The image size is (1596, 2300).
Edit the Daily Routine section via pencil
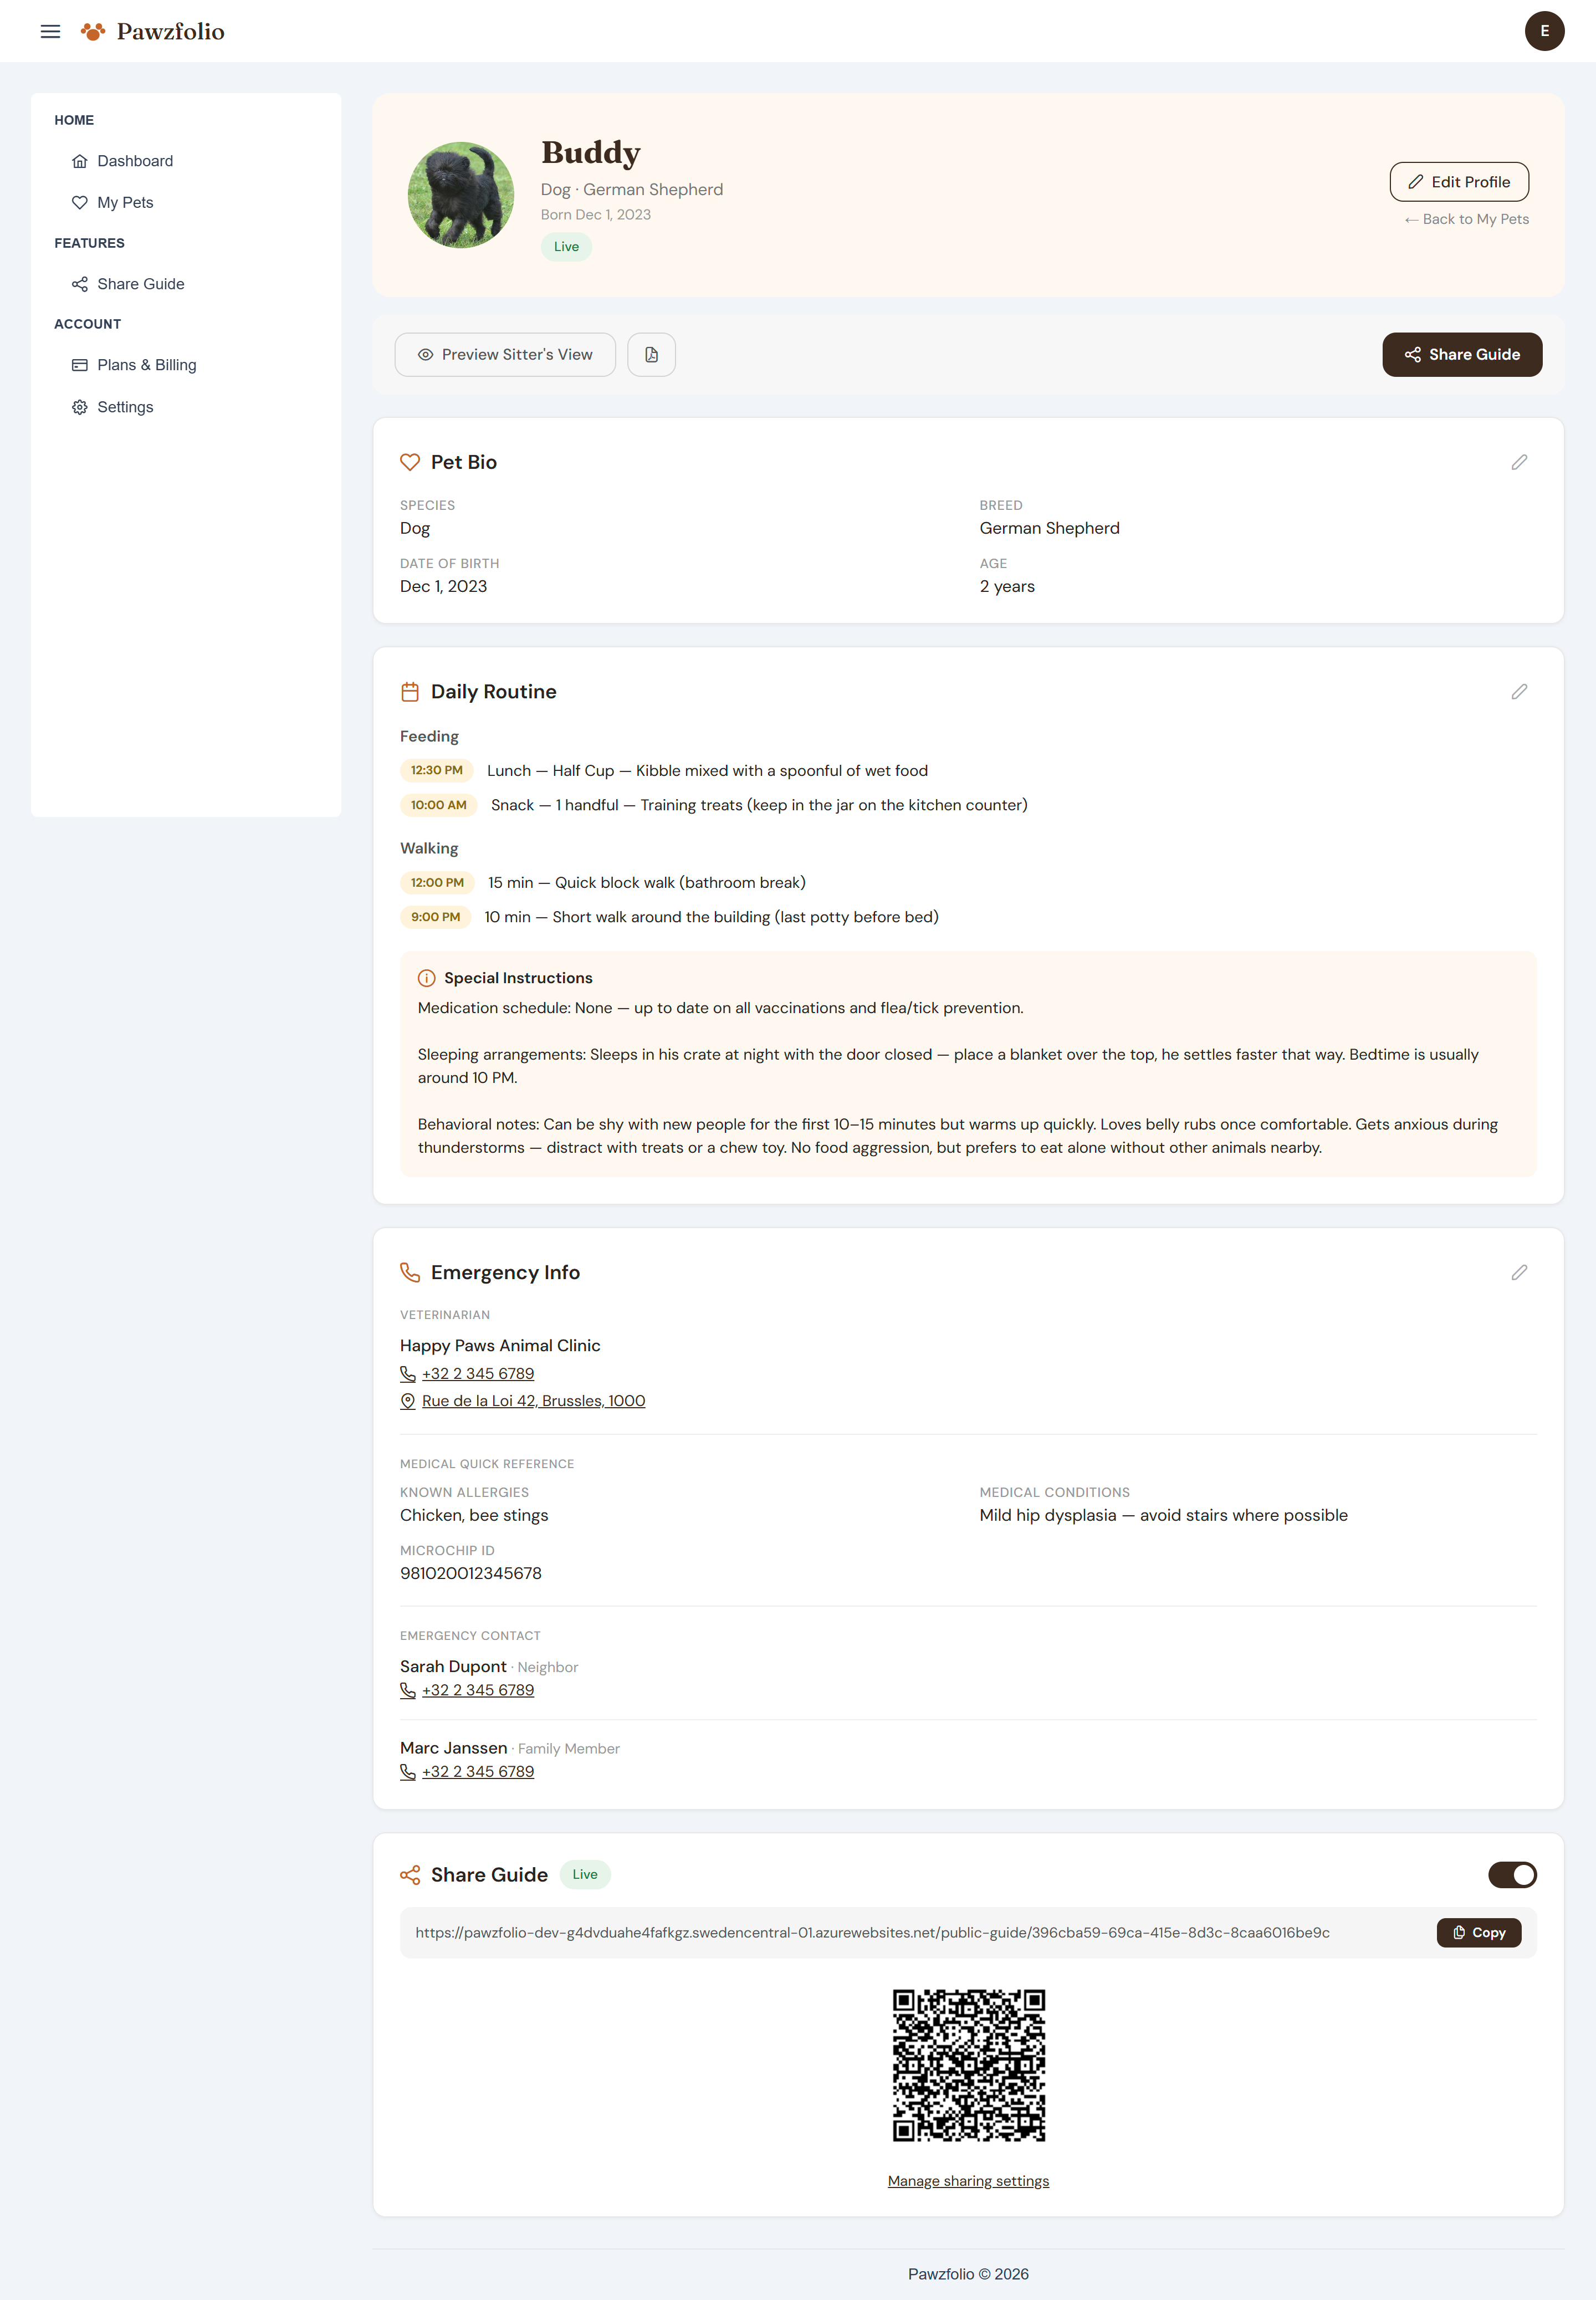click(x=1518, y=692)
